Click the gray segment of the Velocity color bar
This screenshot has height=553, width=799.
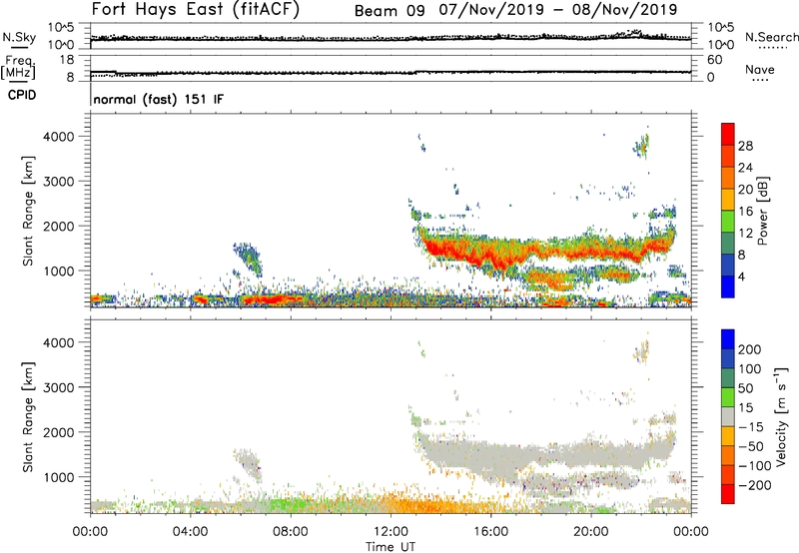pyautogui.click(x=728, y=417)
